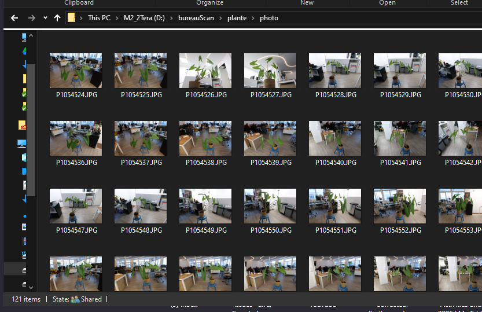
Task: Click the file name P1054551.JPG
Action: click(x=336, y=230)
